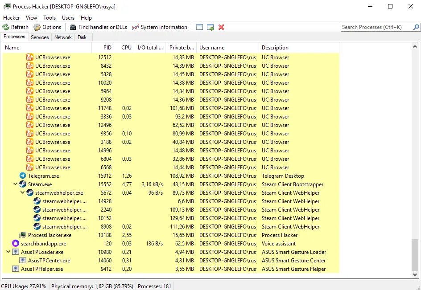
Task: Click the UCBrowser.exe icon with PID 5328
Action: 30,74
